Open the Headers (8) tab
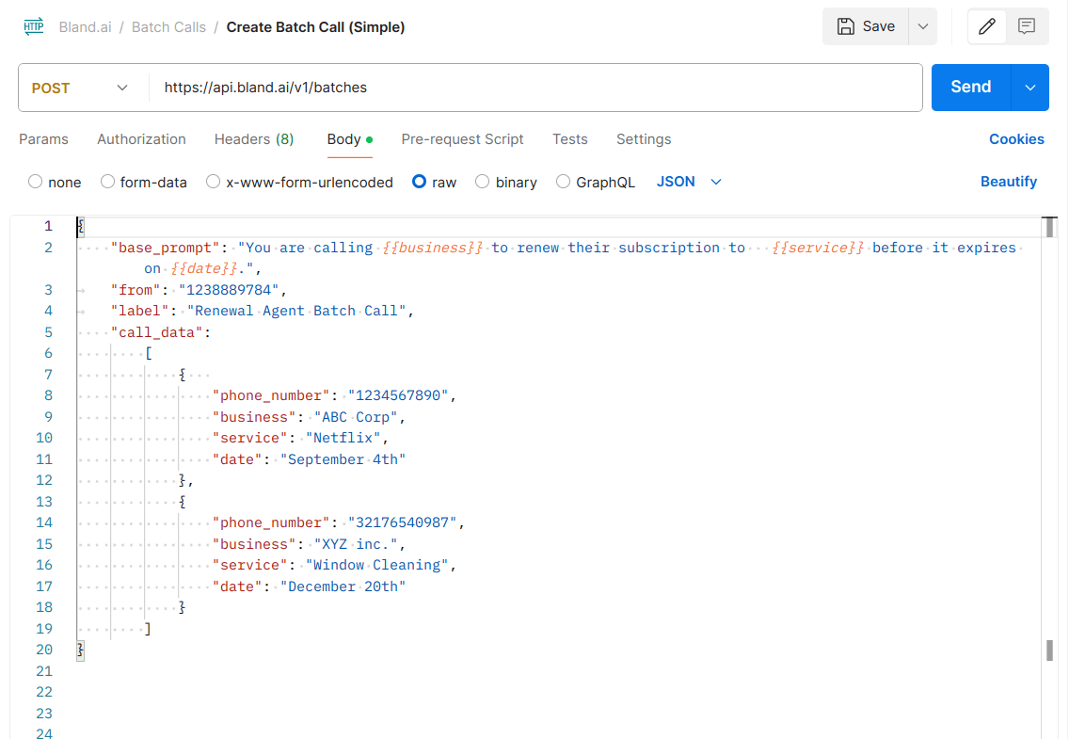The height and width of the screenshot is (739, 1069). pos(254,139)
